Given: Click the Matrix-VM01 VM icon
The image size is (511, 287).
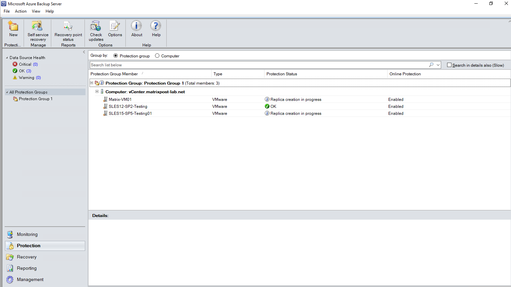Looking at the screenshot, I should click(x=105, y=99).
